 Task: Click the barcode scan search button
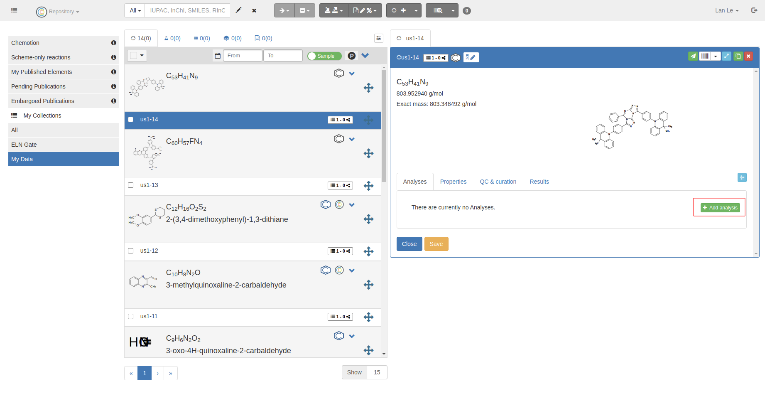coord(437,10)
